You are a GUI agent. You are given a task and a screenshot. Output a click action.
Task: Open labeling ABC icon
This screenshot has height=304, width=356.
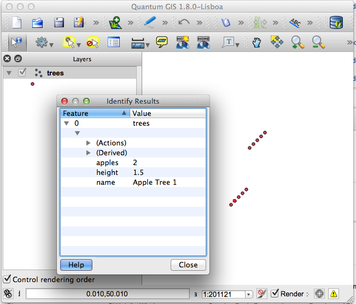tap(295, 22)
